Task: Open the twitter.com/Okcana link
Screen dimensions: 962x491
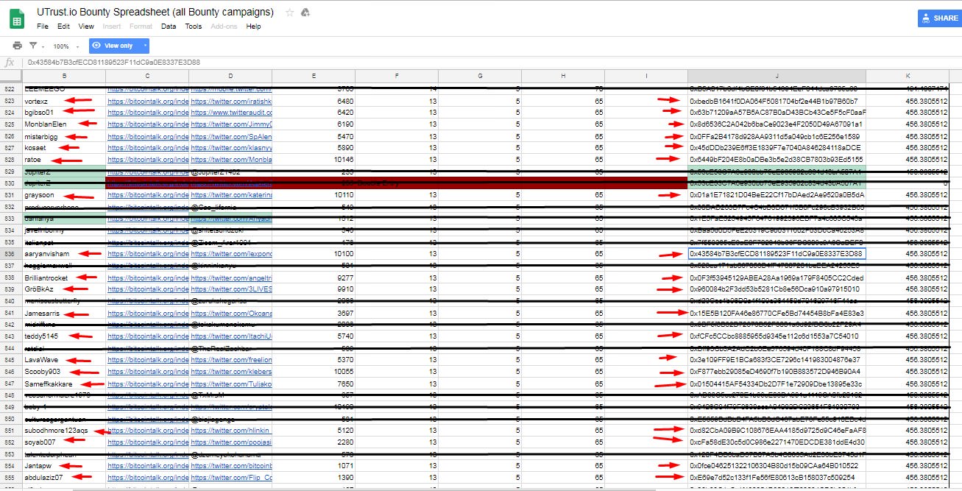Action: (231, 313)
